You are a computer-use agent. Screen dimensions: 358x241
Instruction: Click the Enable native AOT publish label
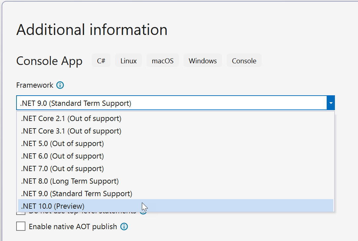coord(73,226)
